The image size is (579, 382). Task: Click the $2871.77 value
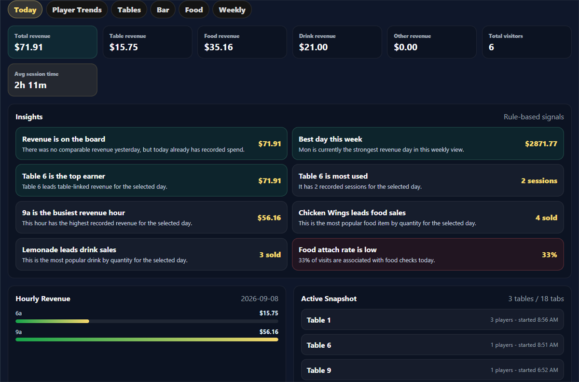click(x=541, y=144)
